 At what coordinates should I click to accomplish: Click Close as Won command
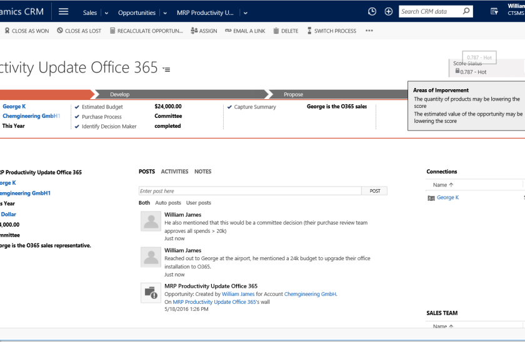(27, 31)
